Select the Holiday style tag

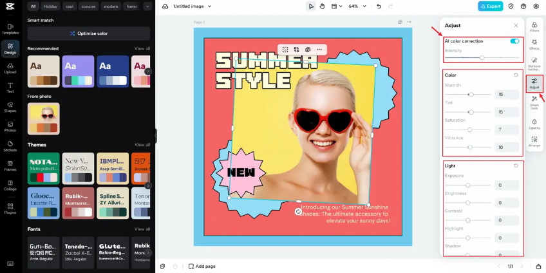pyautogui.click(x=50, y=6)
